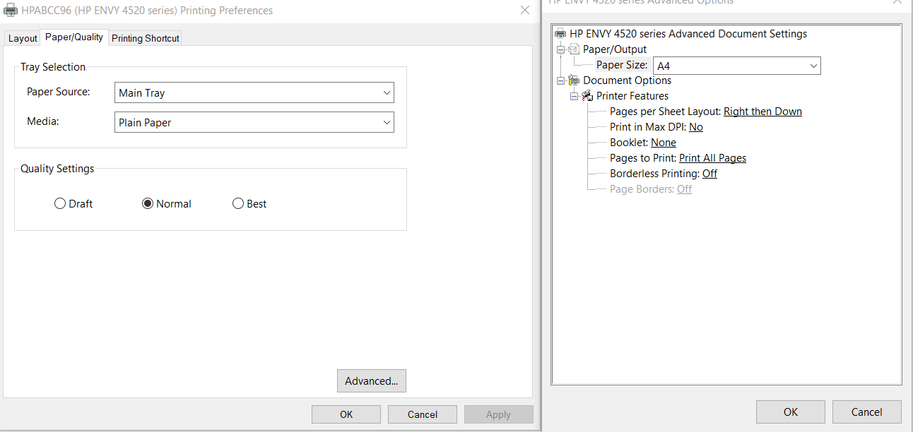Click the printer icon beside Advanced Document Settings
Viewport: 913px width, 432px height.
[560, 34]
